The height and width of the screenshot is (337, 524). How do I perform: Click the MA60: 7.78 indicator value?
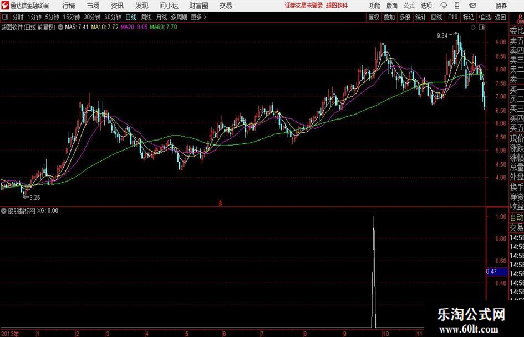[164, 27]
